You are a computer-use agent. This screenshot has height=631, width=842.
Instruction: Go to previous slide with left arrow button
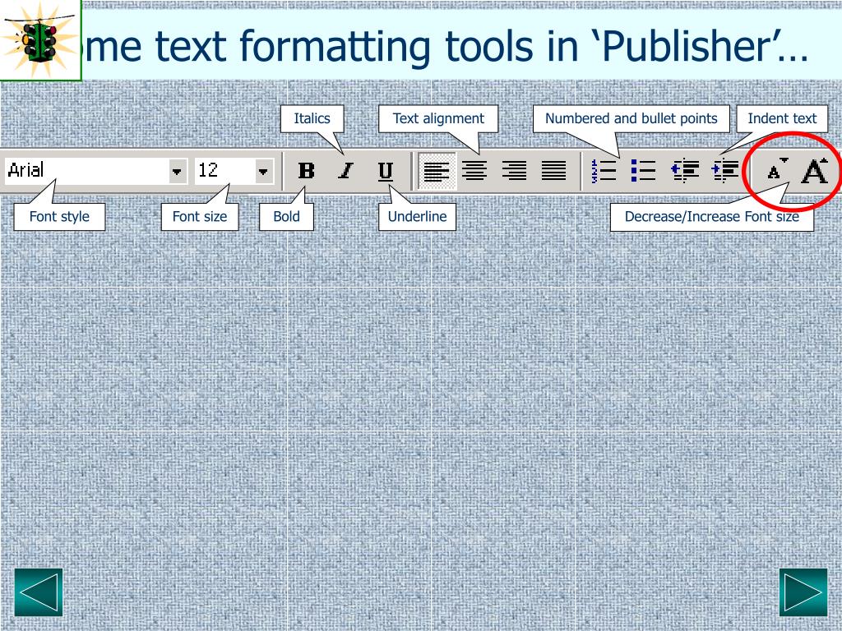pos(39,592)
